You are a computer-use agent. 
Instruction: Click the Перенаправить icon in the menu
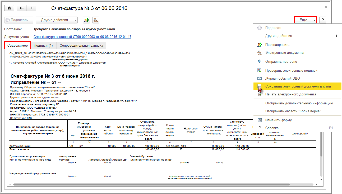click(x=260, y=45)
